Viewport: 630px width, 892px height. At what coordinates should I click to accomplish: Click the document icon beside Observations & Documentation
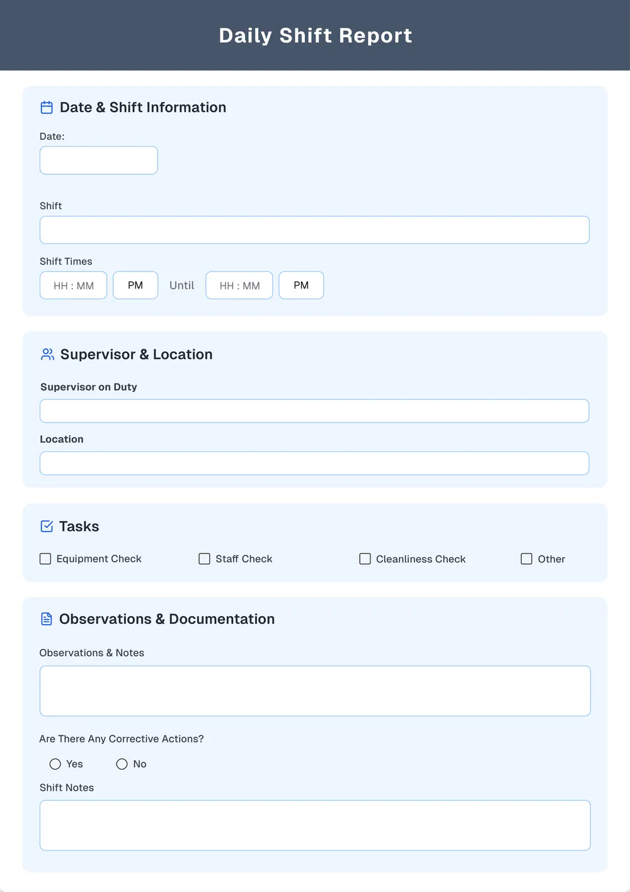(x=47, y=618)
